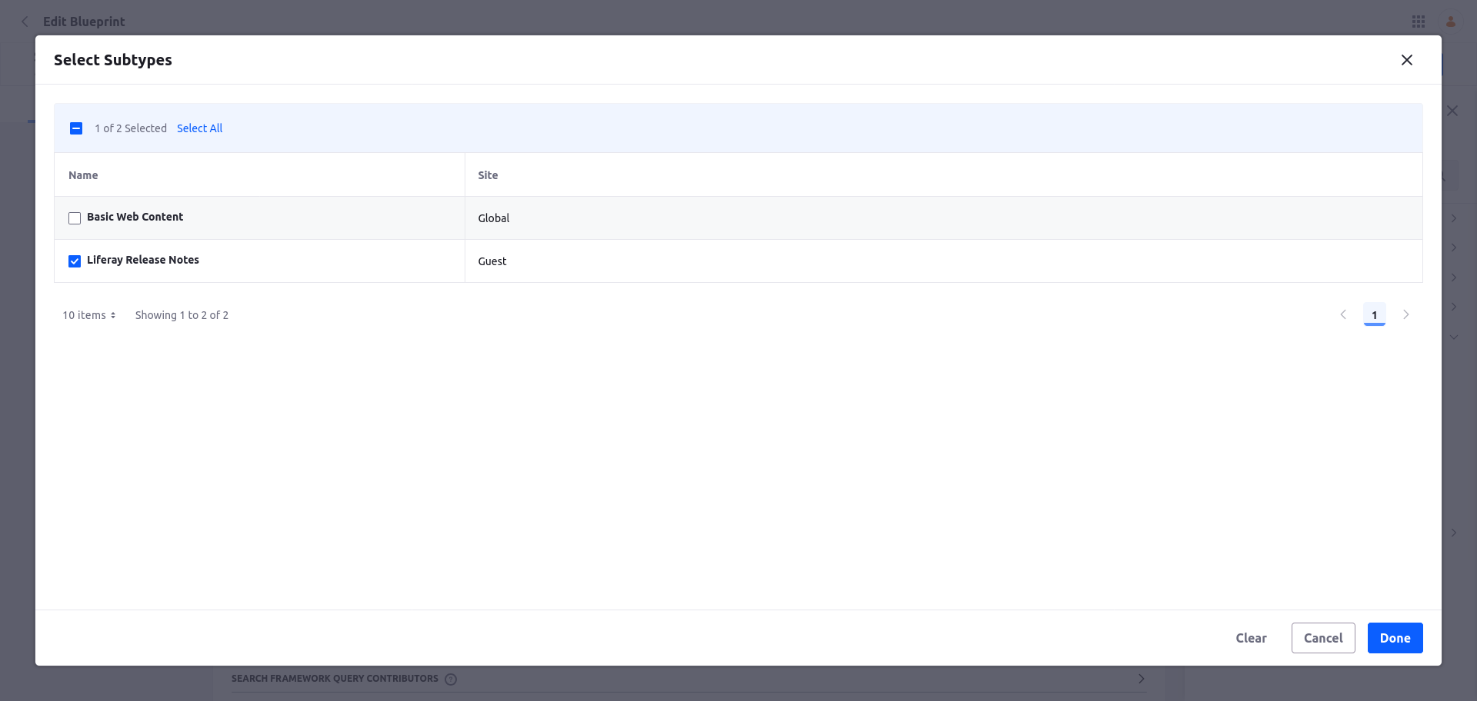This screenshot has height=701, width=1477.
Task: Expand Search Framework Query Contributors section chevron
Action: (x=1141, y=679)
